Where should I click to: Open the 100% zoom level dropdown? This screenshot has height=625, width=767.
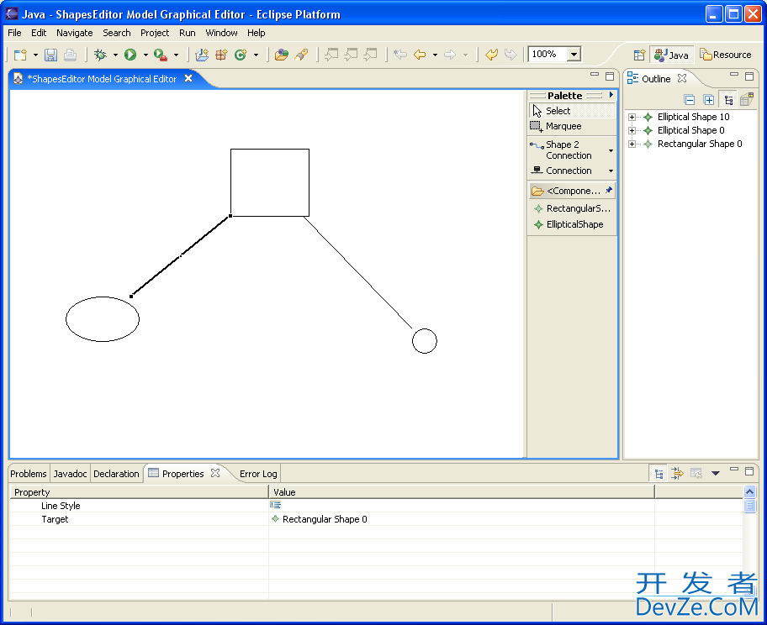574,55
